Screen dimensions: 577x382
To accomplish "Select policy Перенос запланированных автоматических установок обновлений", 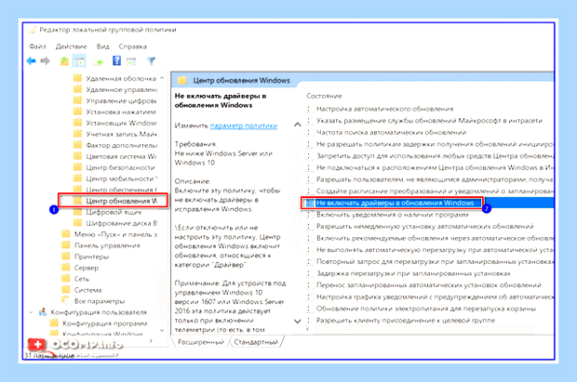I will [429, 285].
